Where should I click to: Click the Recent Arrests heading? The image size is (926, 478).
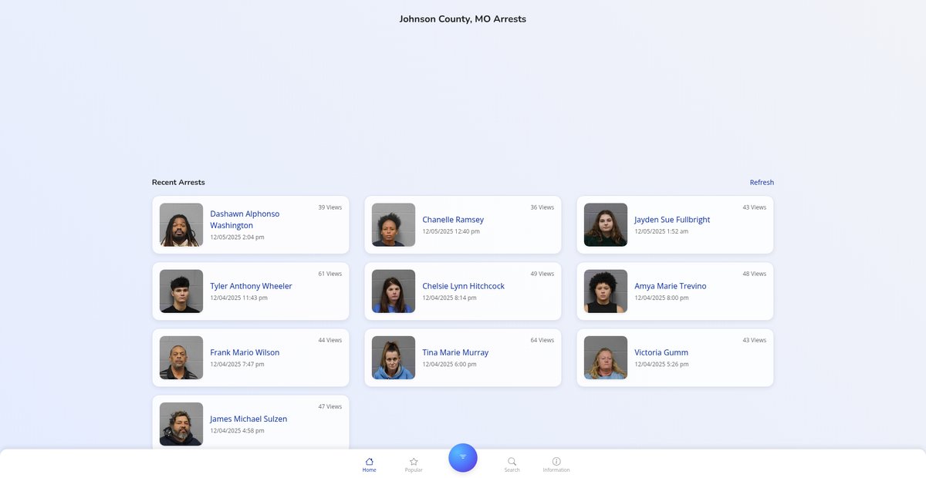[x=178, y=183]
